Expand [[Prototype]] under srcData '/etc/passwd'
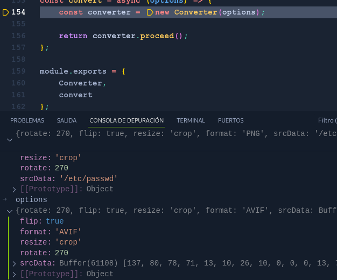337x280 pixels. (x=15, y=189)
